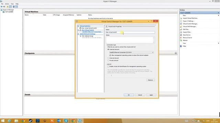Select Hyper-V Manager root node
The image size is (220, 123).
coord(8,10)
